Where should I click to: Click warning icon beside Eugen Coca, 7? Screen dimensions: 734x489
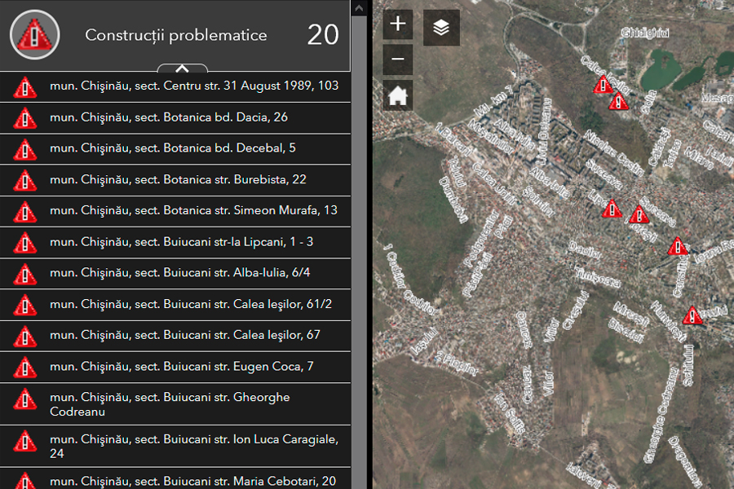coord(25,367)
